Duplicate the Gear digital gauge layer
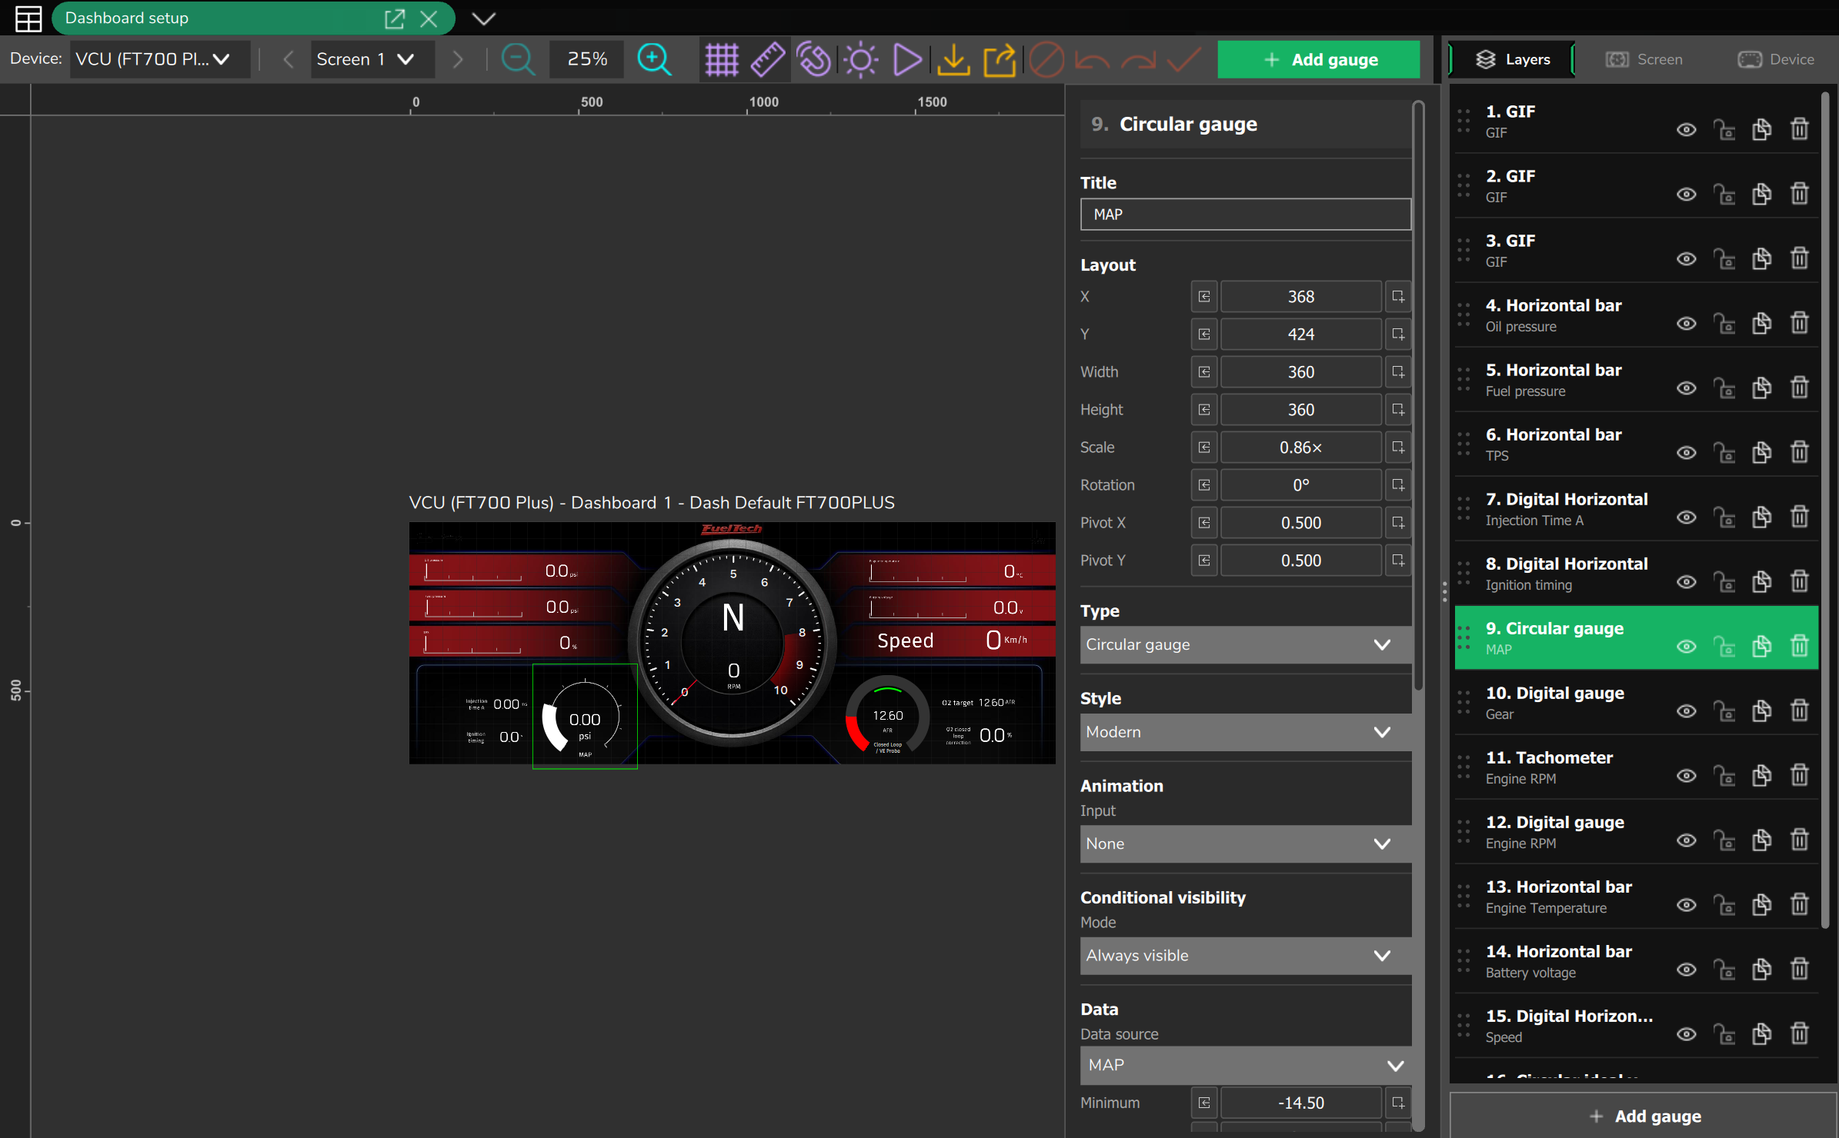Viewport: 1839px width, 1138px height. tap(1761, 710)
